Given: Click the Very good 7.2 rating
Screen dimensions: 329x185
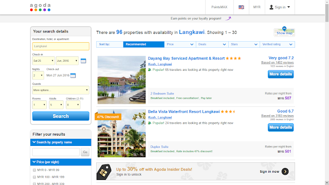Looking at the screenshot, I should pos(281,58).
